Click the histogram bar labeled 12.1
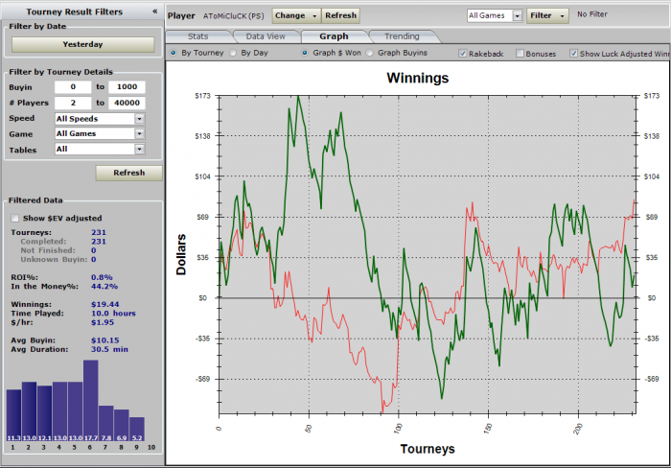Screen dimensions: 671x468 (x=44, y=413)
